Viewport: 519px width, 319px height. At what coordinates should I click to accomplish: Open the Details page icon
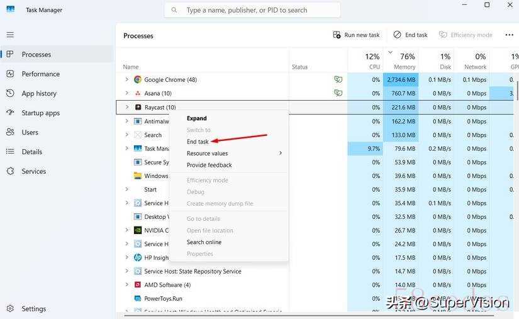(10, 152)
